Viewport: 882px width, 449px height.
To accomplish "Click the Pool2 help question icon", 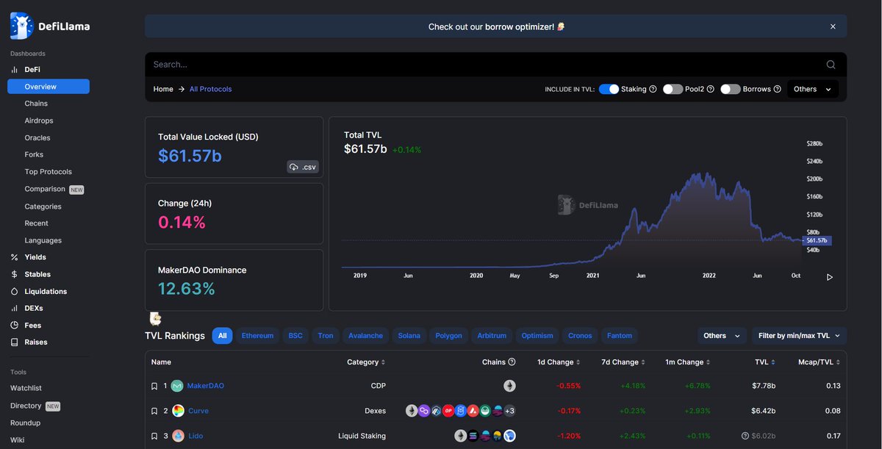I will (710, 89).
